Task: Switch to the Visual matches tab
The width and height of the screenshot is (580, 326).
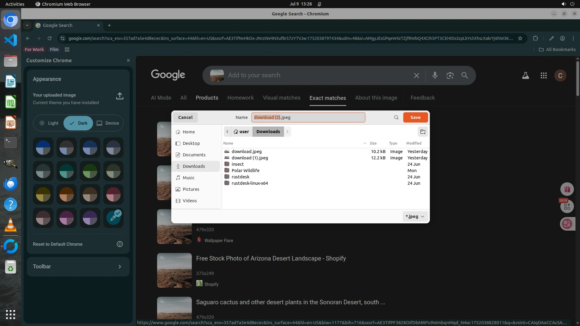Action: point(281,98)
